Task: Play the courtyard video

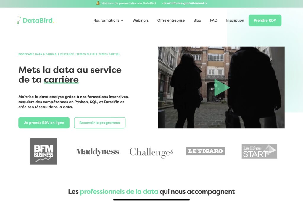Action: [x=222, y=88]
